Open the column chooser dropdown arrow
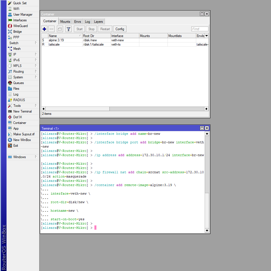Viewport: 271px width, 271px height. (x=206, y=36)
